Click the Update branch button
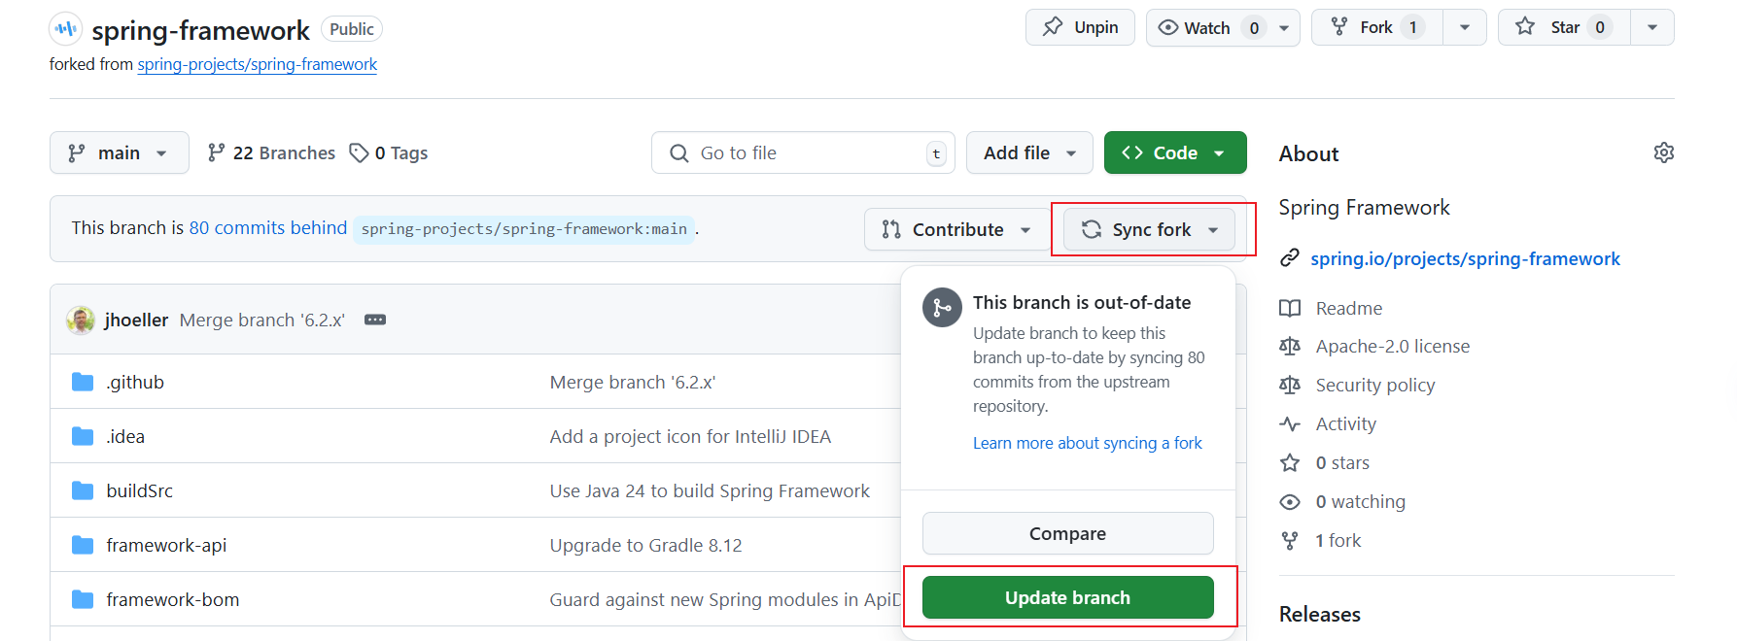The height and width of the screenshot is (641, 1737). point(1067,597)
